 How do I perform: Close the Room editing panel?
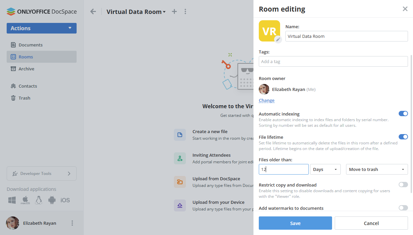tap(405, 9)
